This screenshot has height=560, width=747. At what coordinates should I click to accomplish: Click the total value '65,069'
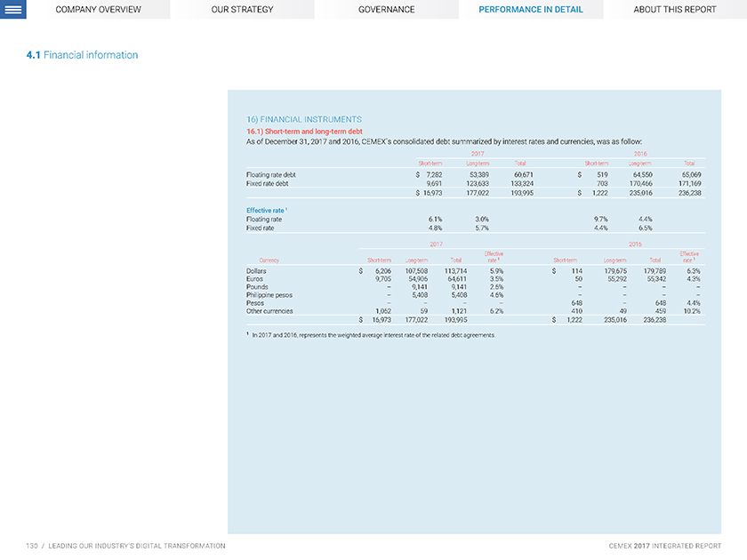(x=691, y=175)
